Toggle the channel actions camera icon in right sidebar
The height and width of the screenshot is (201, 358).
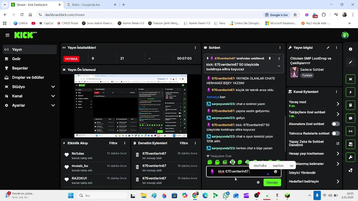[350, 144]
